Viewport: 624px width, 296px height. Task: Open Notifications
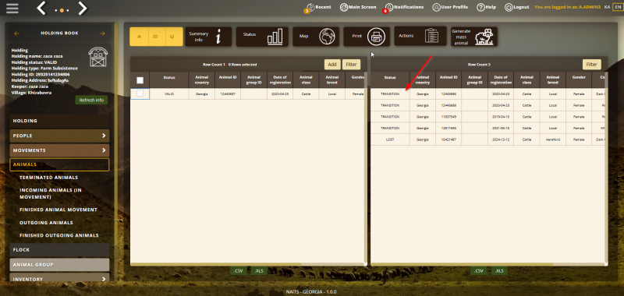pyautogui.click(x=404, y=7)
